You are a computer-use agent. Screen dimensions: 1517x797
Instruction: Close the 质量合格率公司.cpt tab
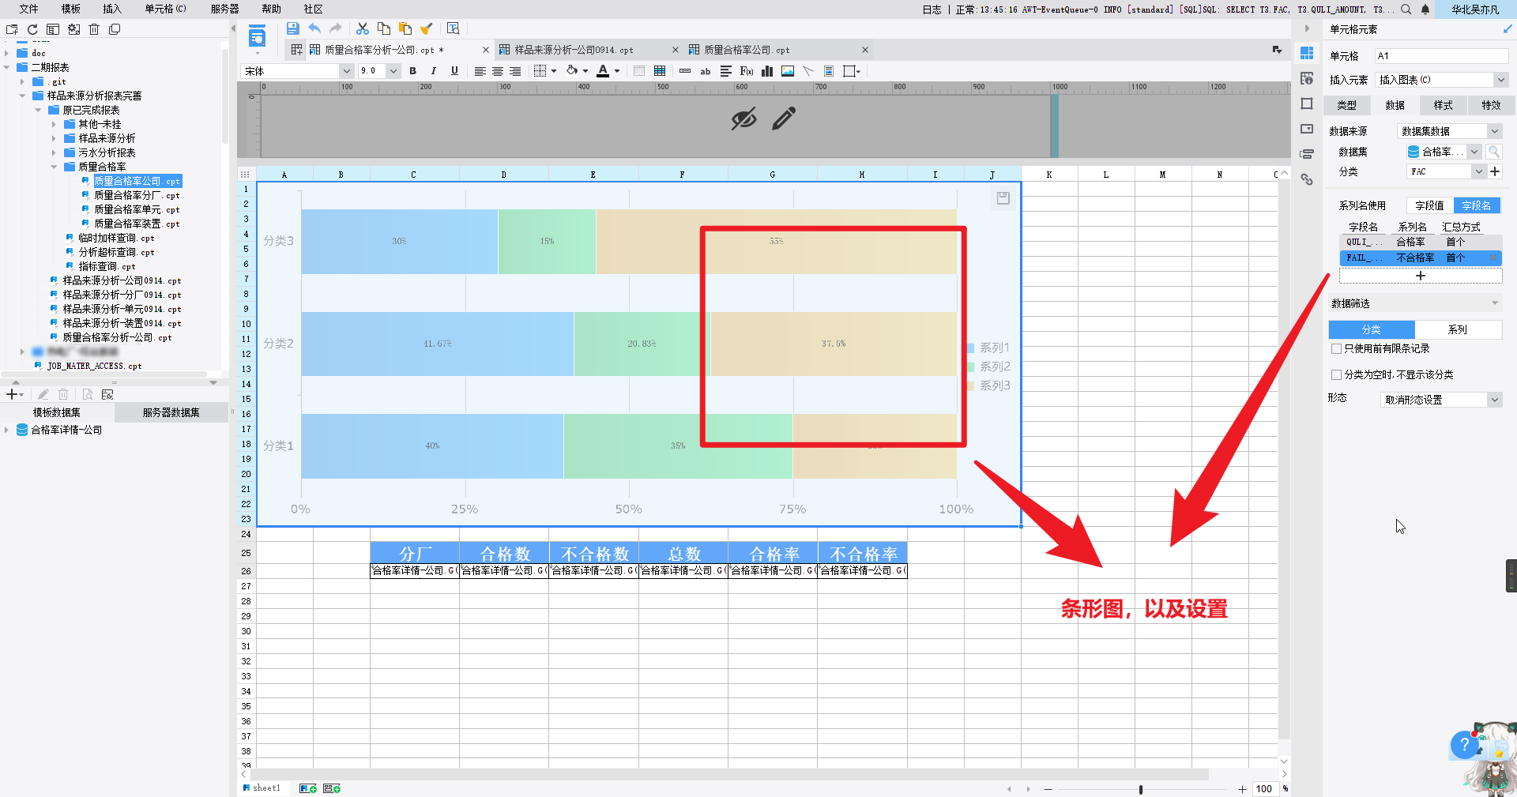[865, 50]
